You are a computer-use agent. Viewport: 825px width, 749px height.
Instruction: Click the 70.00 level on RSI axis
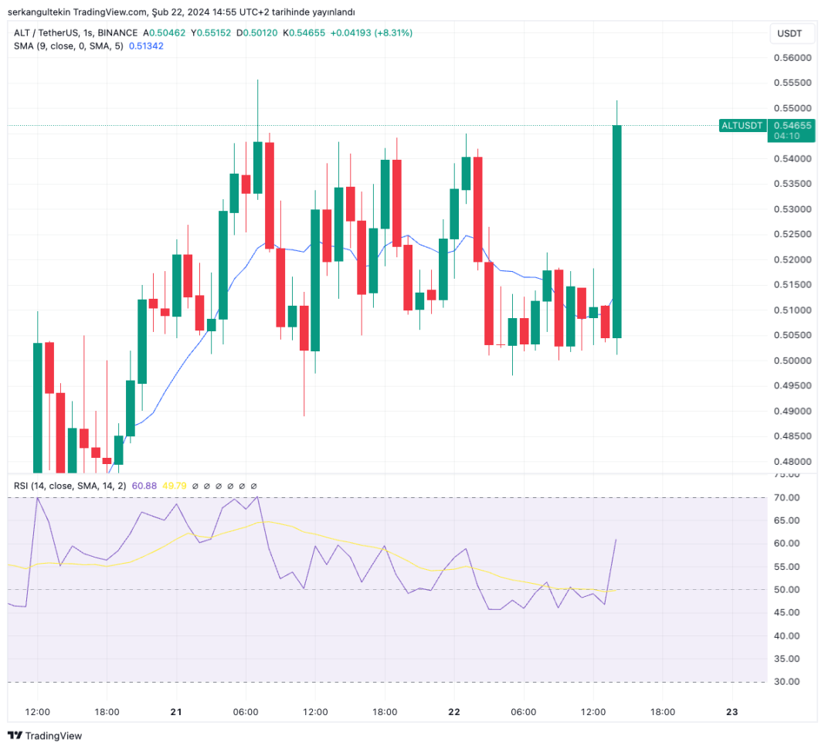[x=786, y=497]
